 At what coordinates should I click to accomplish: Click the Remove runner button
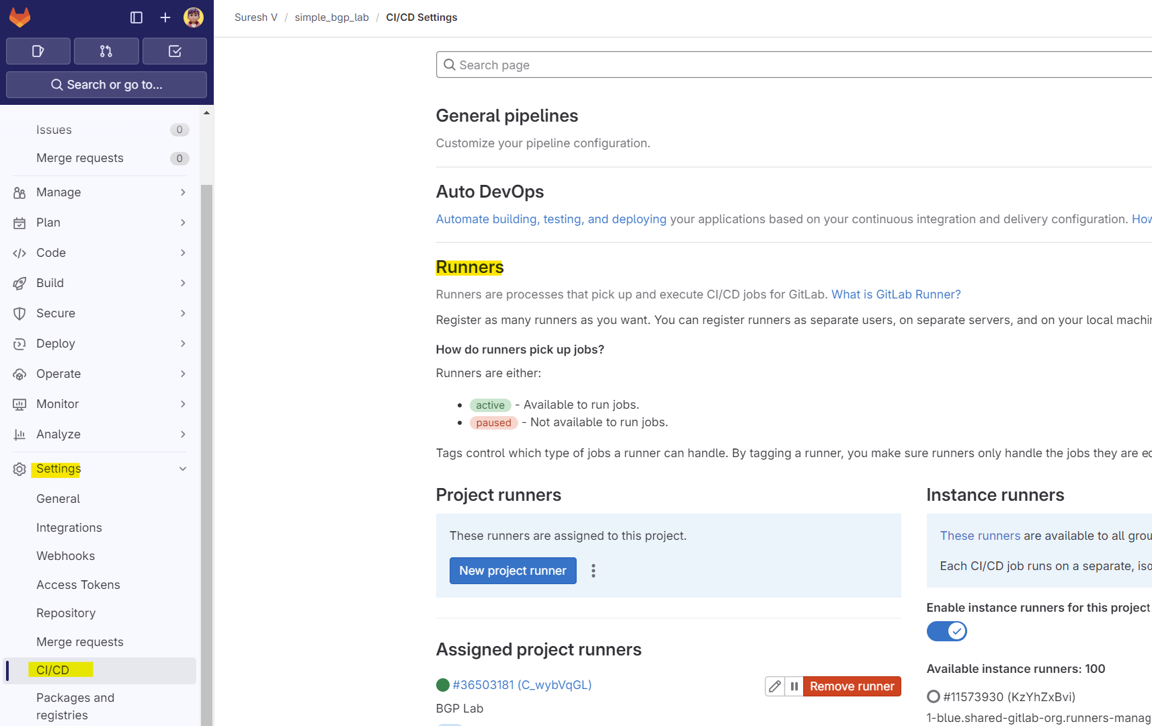tap(852, 686)
